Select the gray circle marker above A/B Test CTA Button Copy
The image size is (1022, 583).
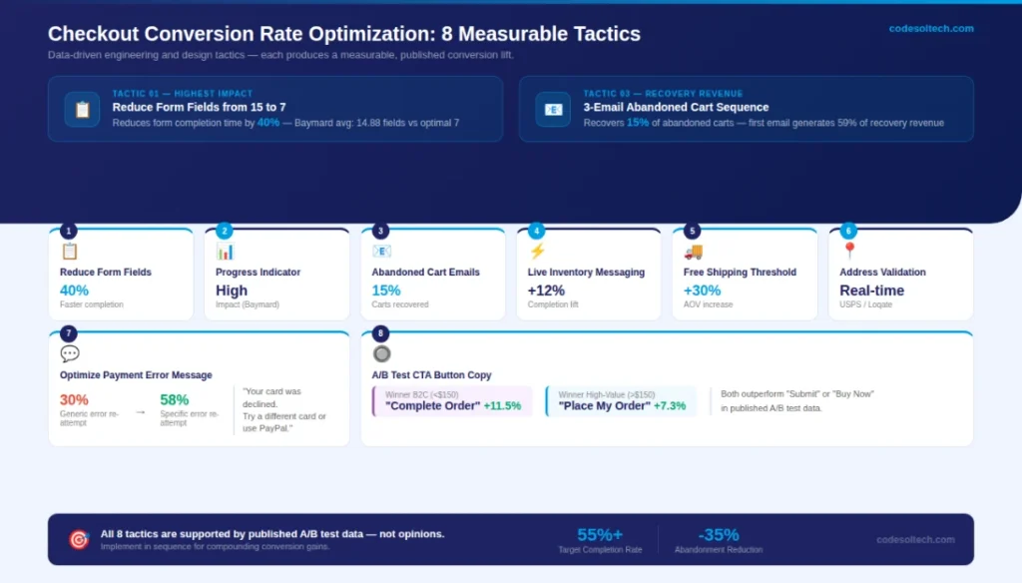(x=381, y=353)
